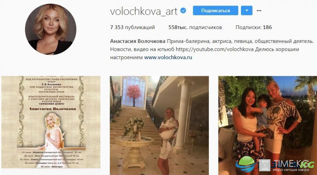Screen dimensions: 317x175
Task: Open the Подписки: 186 following list
Action: coord(254,27)
